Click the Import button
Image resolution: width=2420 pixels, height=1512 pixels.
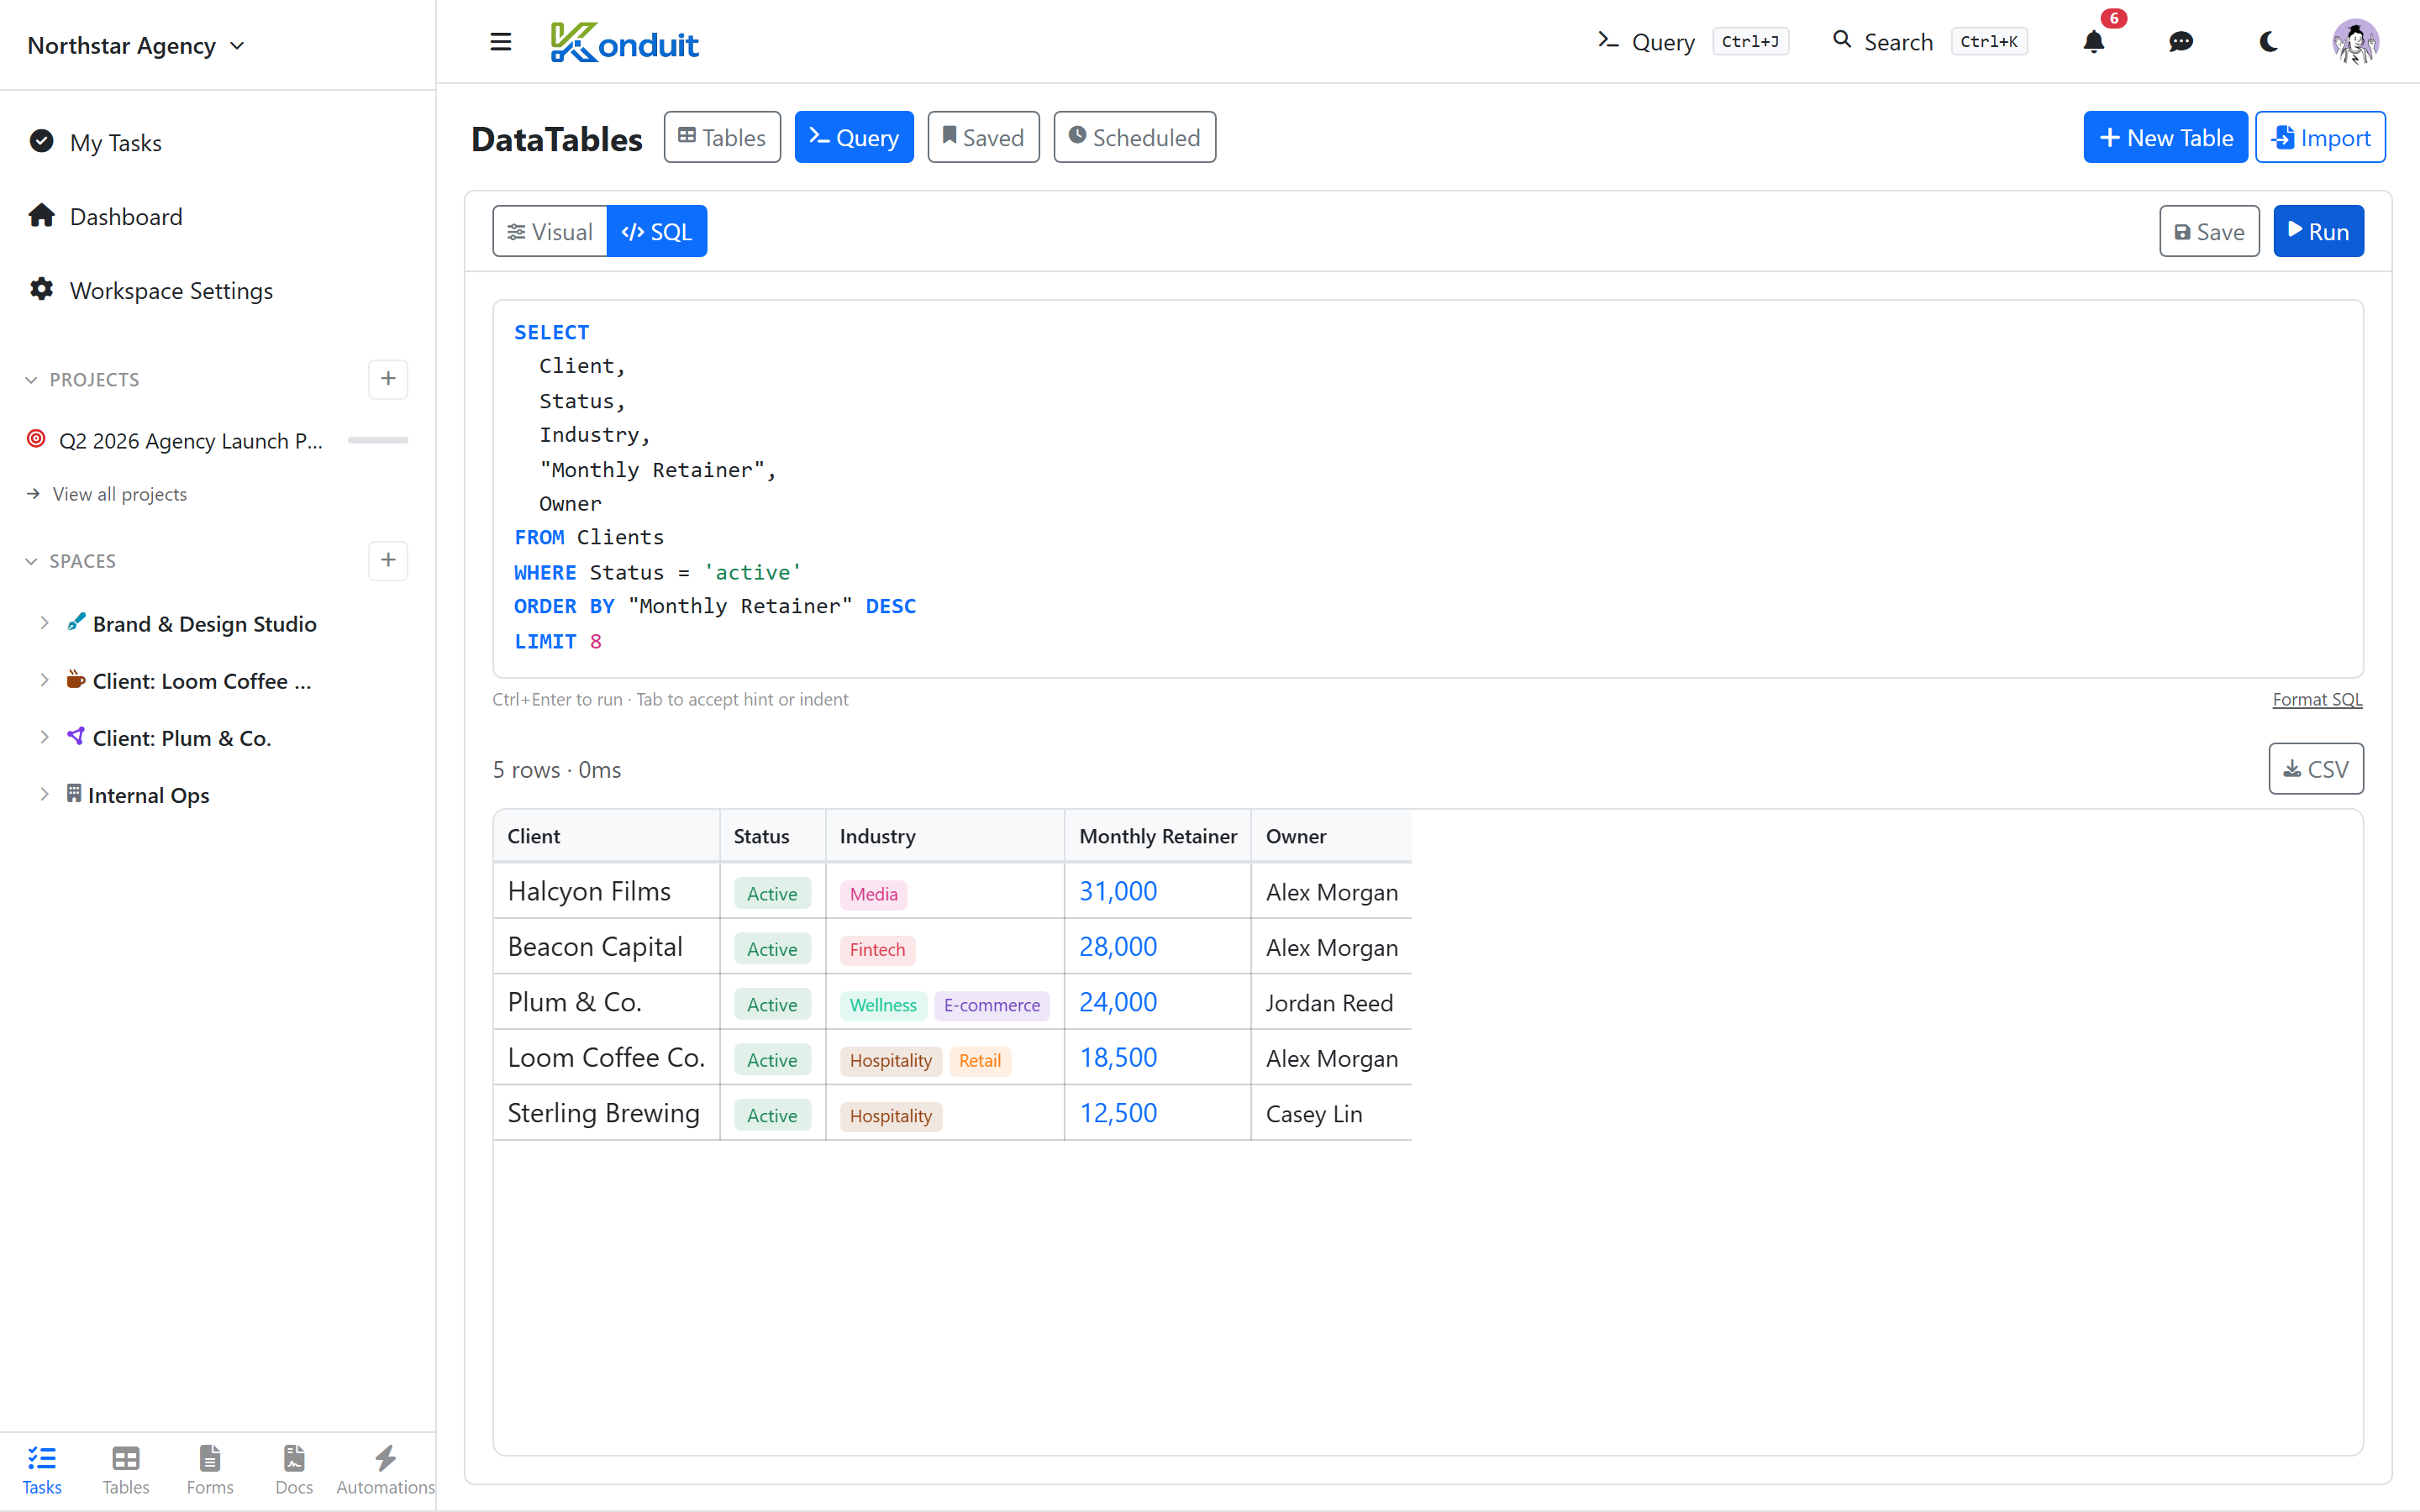click(x=2320, y=137)
